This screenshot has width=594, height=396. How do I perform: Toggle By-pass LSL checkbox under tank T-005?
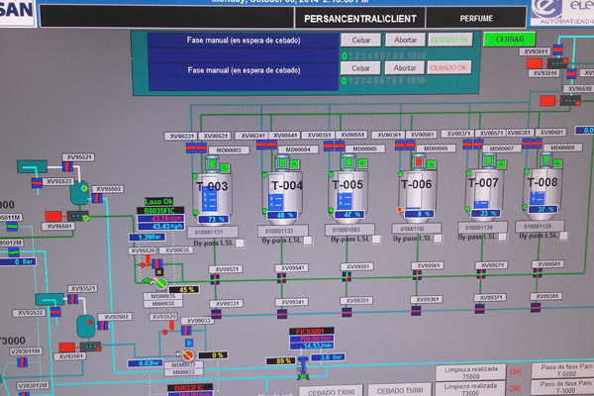(376, 240)
